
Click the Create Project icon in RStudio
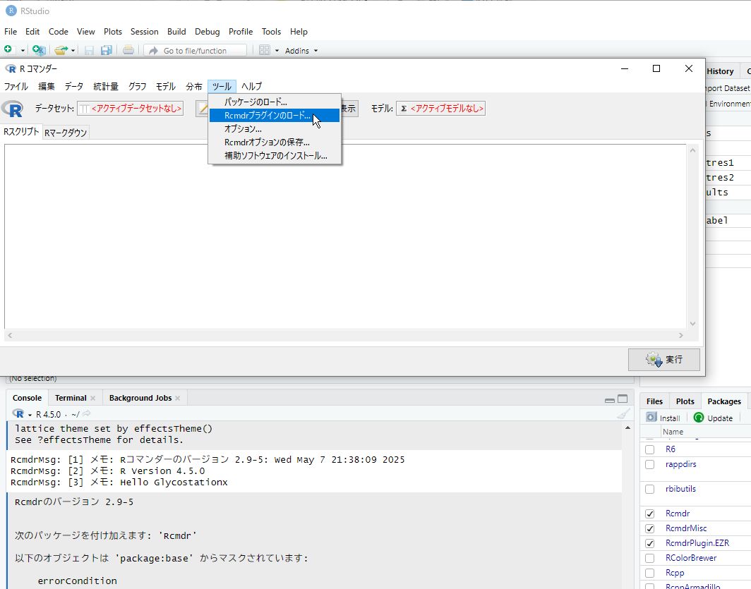point(38,50)
